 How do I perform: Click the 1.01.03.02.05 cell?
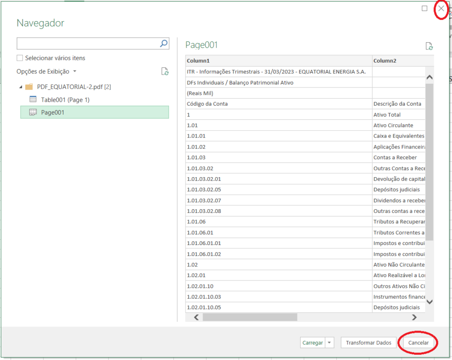click(279, 189)
